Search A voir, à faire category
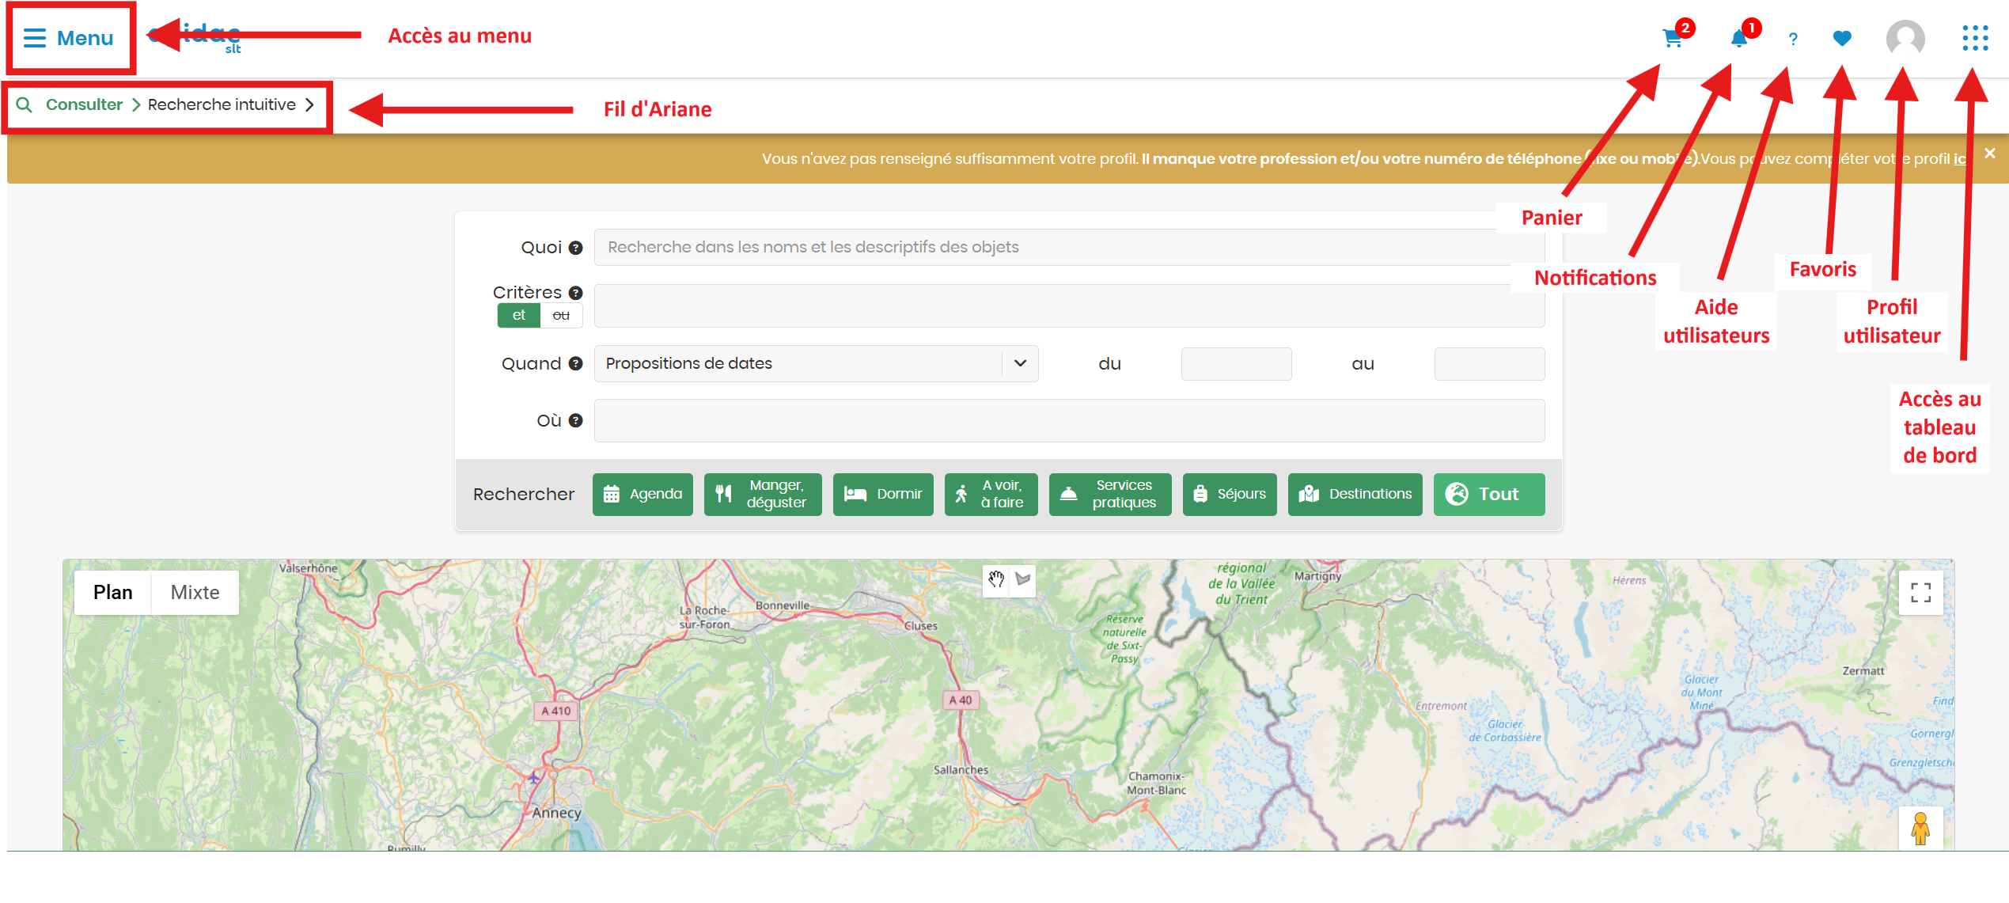 [991, 495]
